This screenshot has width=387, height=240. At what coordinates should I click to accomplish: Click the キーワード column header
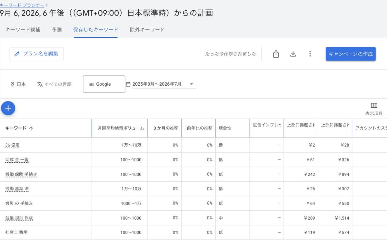tap(16, 128)
